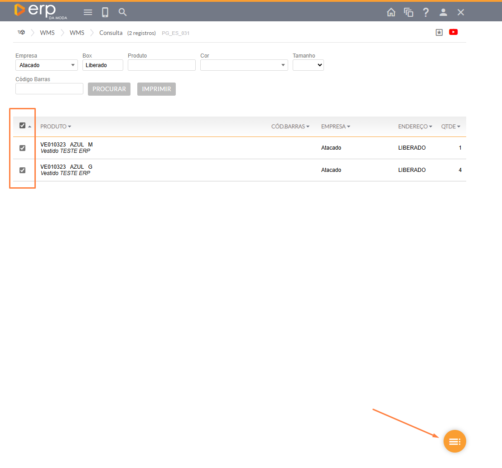Open the search magnifier icon
502x468 pixels.
[123, 12]
